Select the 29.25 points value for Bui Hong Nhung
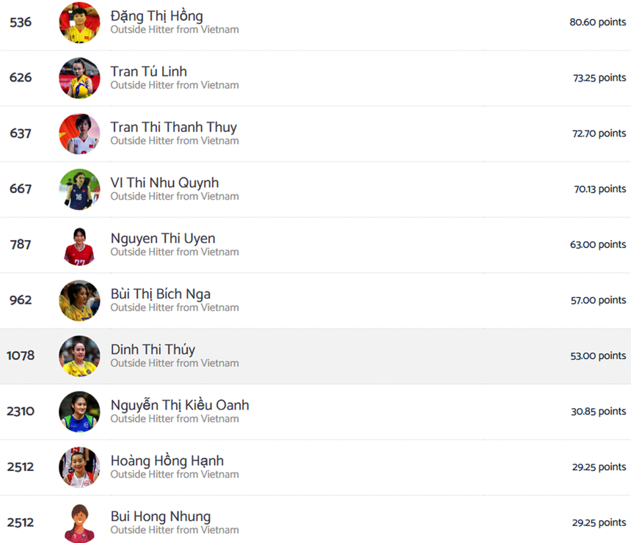The height and width of the screenshot is (543, 631). point(599,522)
